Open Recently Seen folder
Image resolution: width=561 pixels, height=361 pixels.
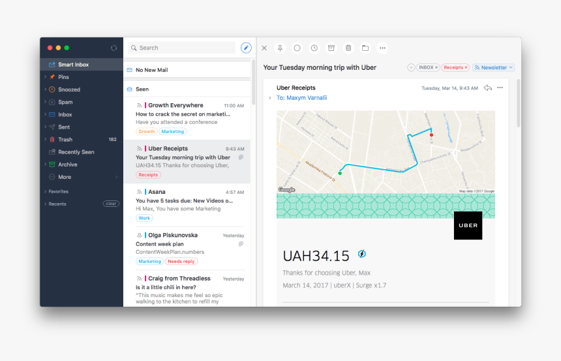pos(82,152)
